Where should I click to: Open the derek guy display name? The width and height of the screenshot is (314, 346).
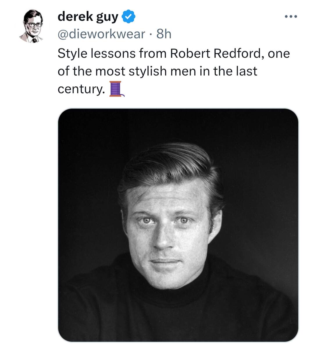pos(88,17)
